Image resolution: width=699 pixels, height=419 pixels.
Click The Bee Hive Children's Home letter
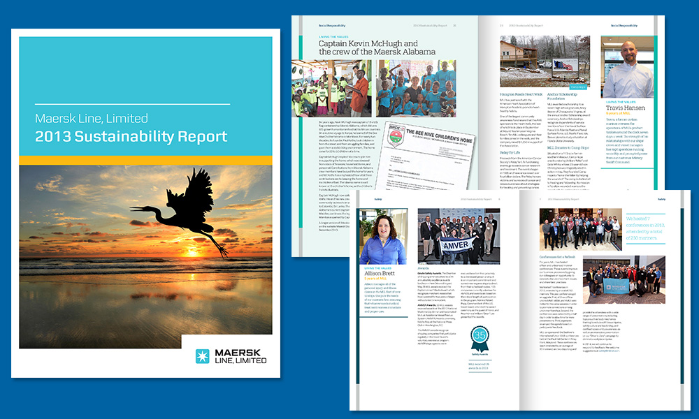point(426,155)
